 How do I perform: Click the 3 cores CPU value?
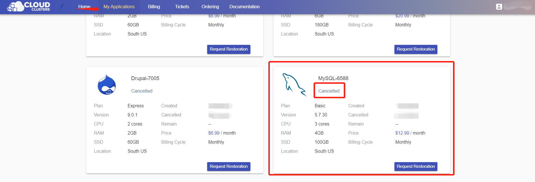click(322, 124)
